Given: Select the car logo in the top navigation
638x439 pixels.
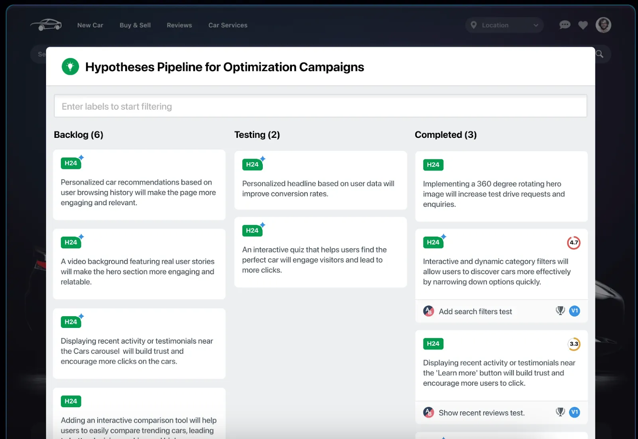Looking at the screenshot, I should coord(46,25).
